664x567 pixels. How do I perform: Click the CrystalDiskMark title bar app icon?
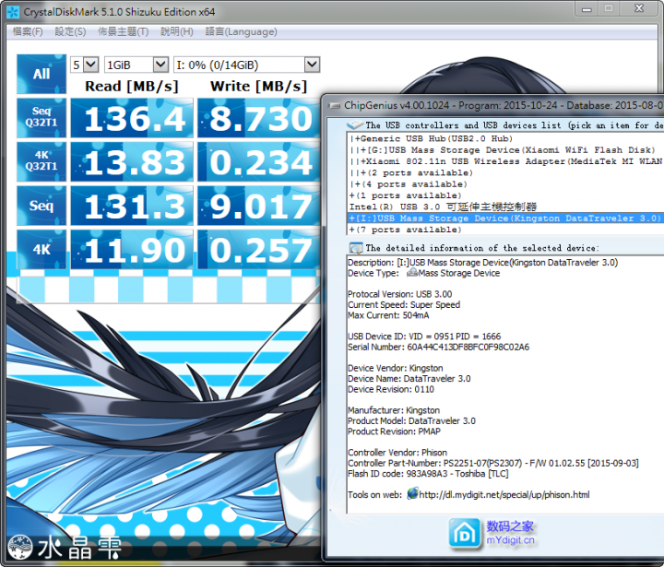pos(14,12)
